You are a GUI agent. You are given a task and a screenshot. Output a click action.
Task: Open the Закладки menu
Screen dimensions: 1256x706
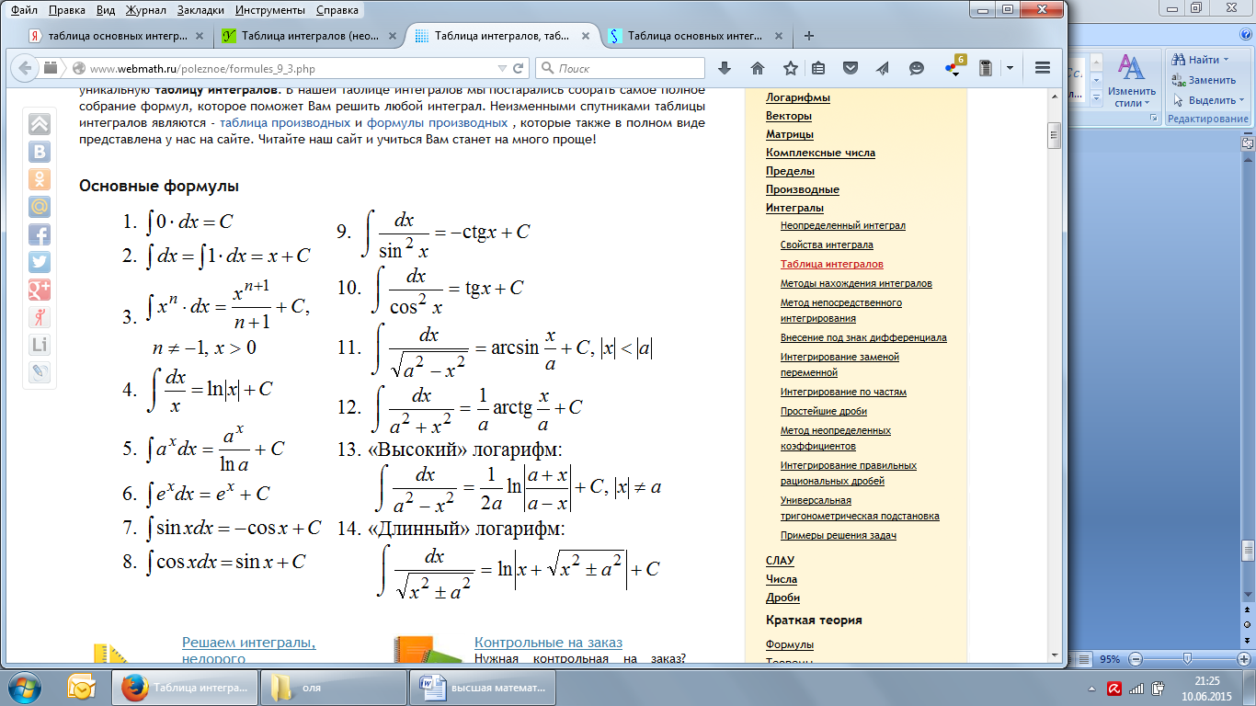click(200, 11)
